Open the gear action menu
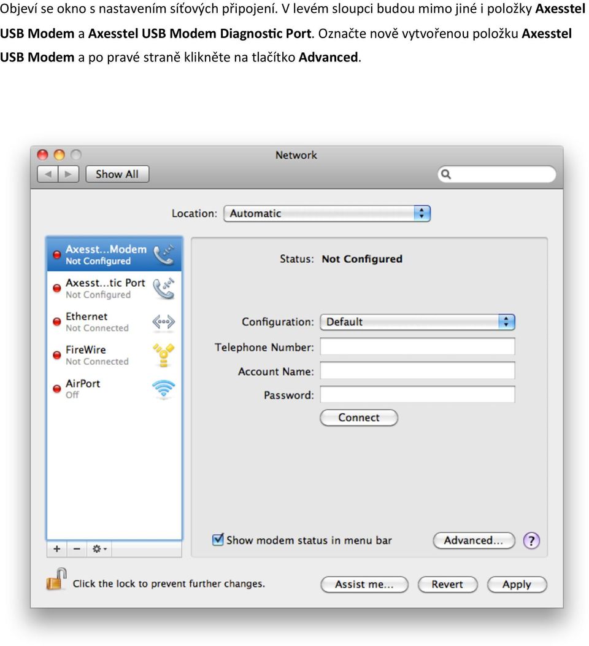 click(99, 549)
